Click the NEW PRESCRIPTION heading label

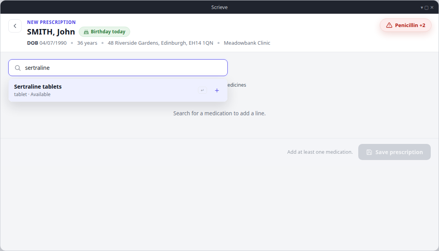[x=51, y=22]
